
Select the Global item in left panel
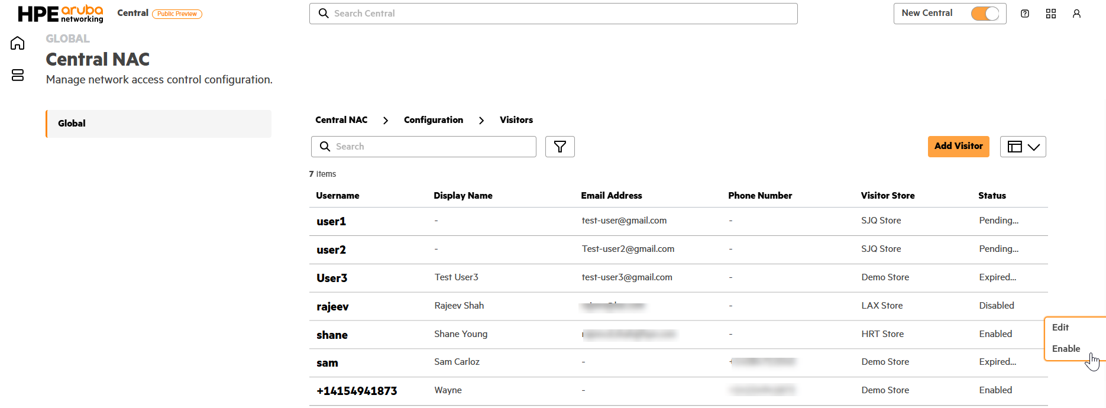tap(159, 124)
